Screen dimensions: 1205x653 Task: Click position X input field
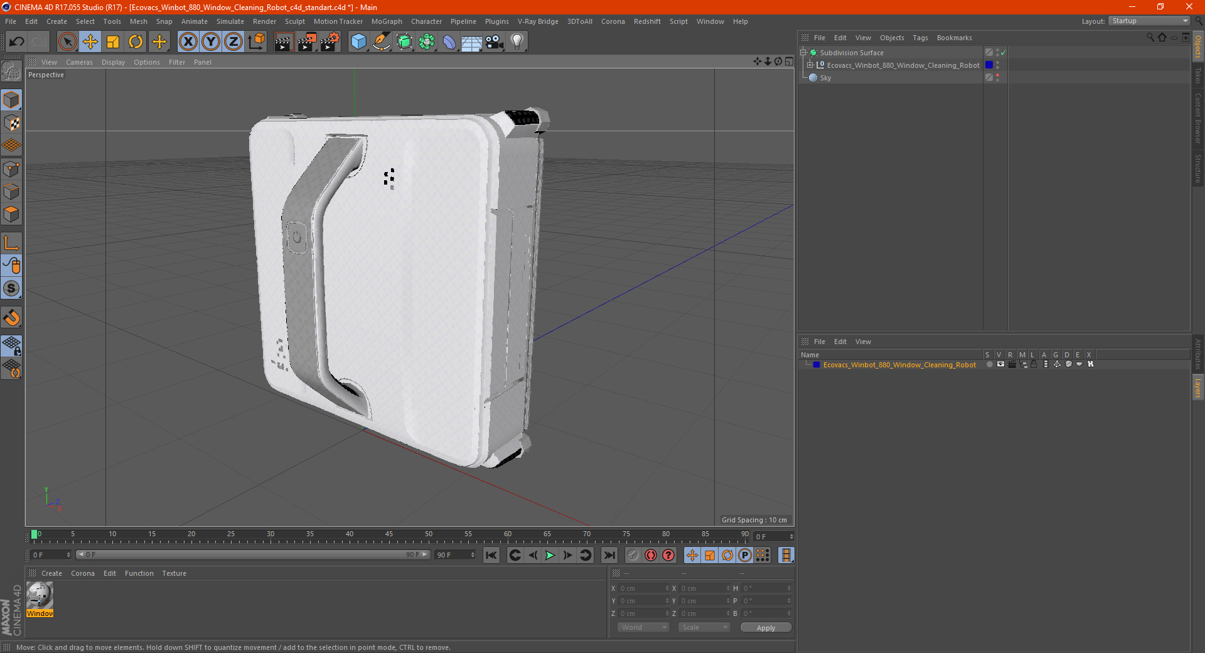pos(644,588)
